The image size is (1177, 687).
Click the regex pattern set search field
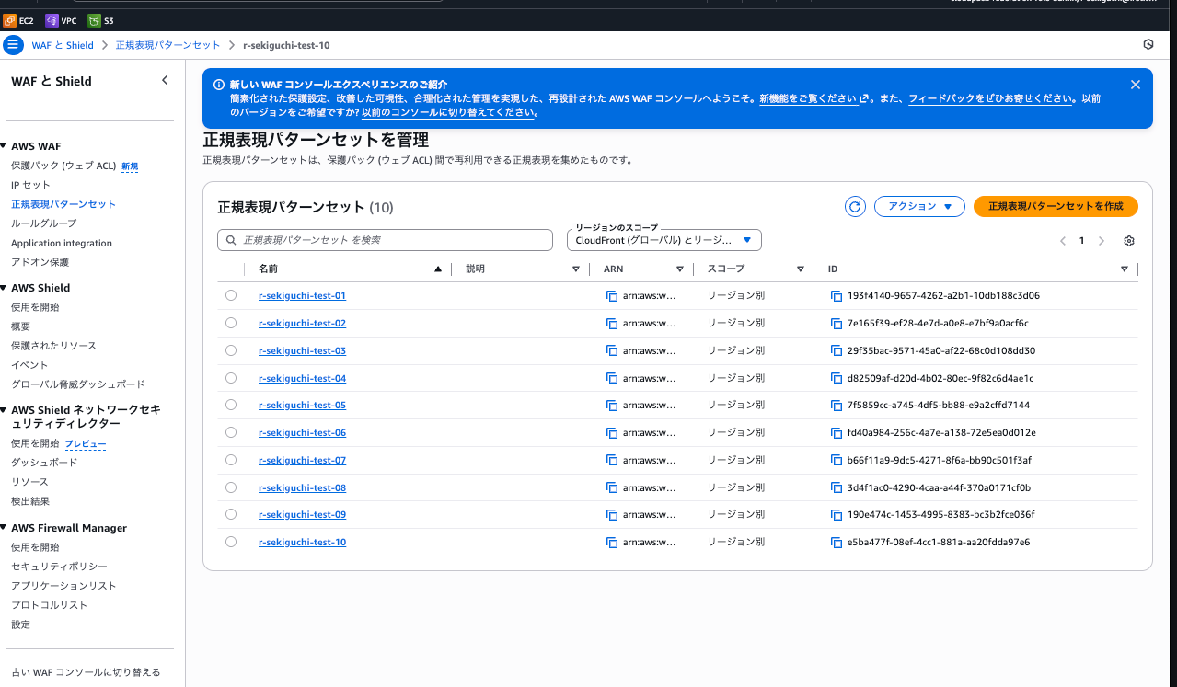point(387,240)
